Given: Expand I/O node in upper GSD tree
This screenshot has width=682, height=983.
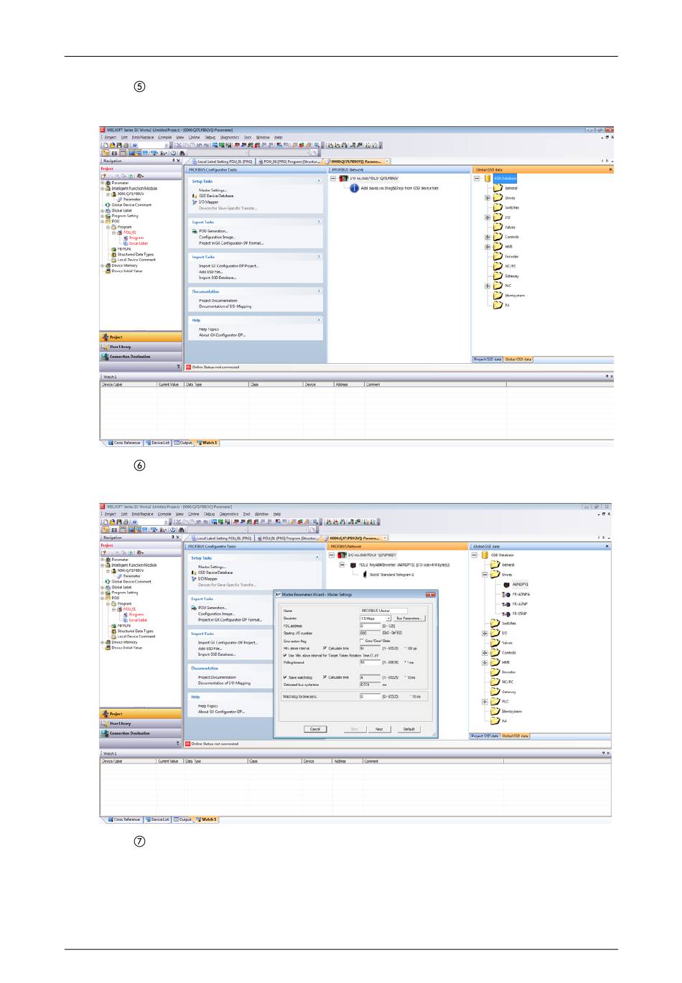Looking at the screenshot, I should click(487, 217).
